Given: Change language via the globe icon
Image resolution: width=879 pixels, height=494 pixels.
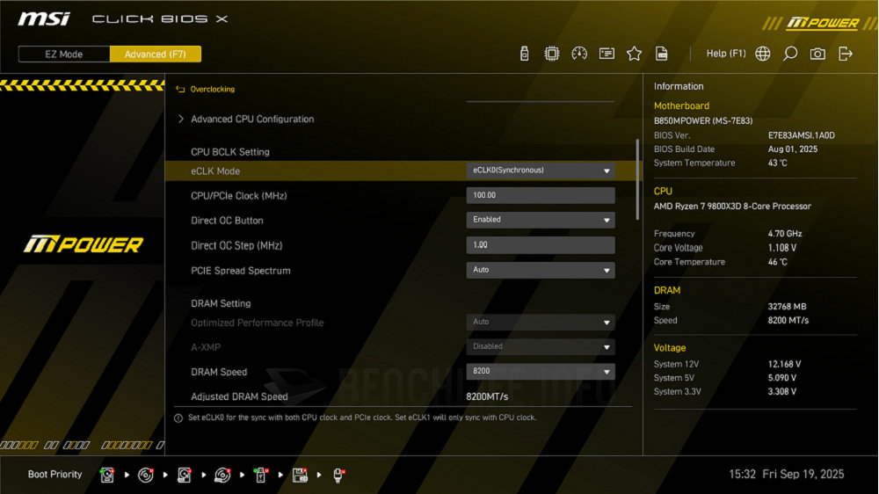Looking at the screenshot, I should 762,54.
